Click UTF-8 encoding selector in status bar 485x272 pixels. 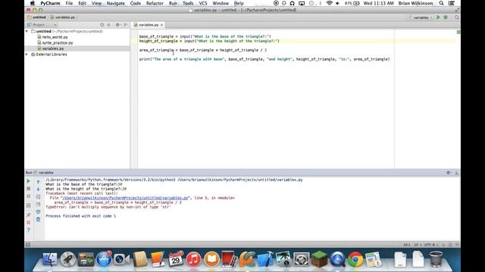(x=430, y=245)
